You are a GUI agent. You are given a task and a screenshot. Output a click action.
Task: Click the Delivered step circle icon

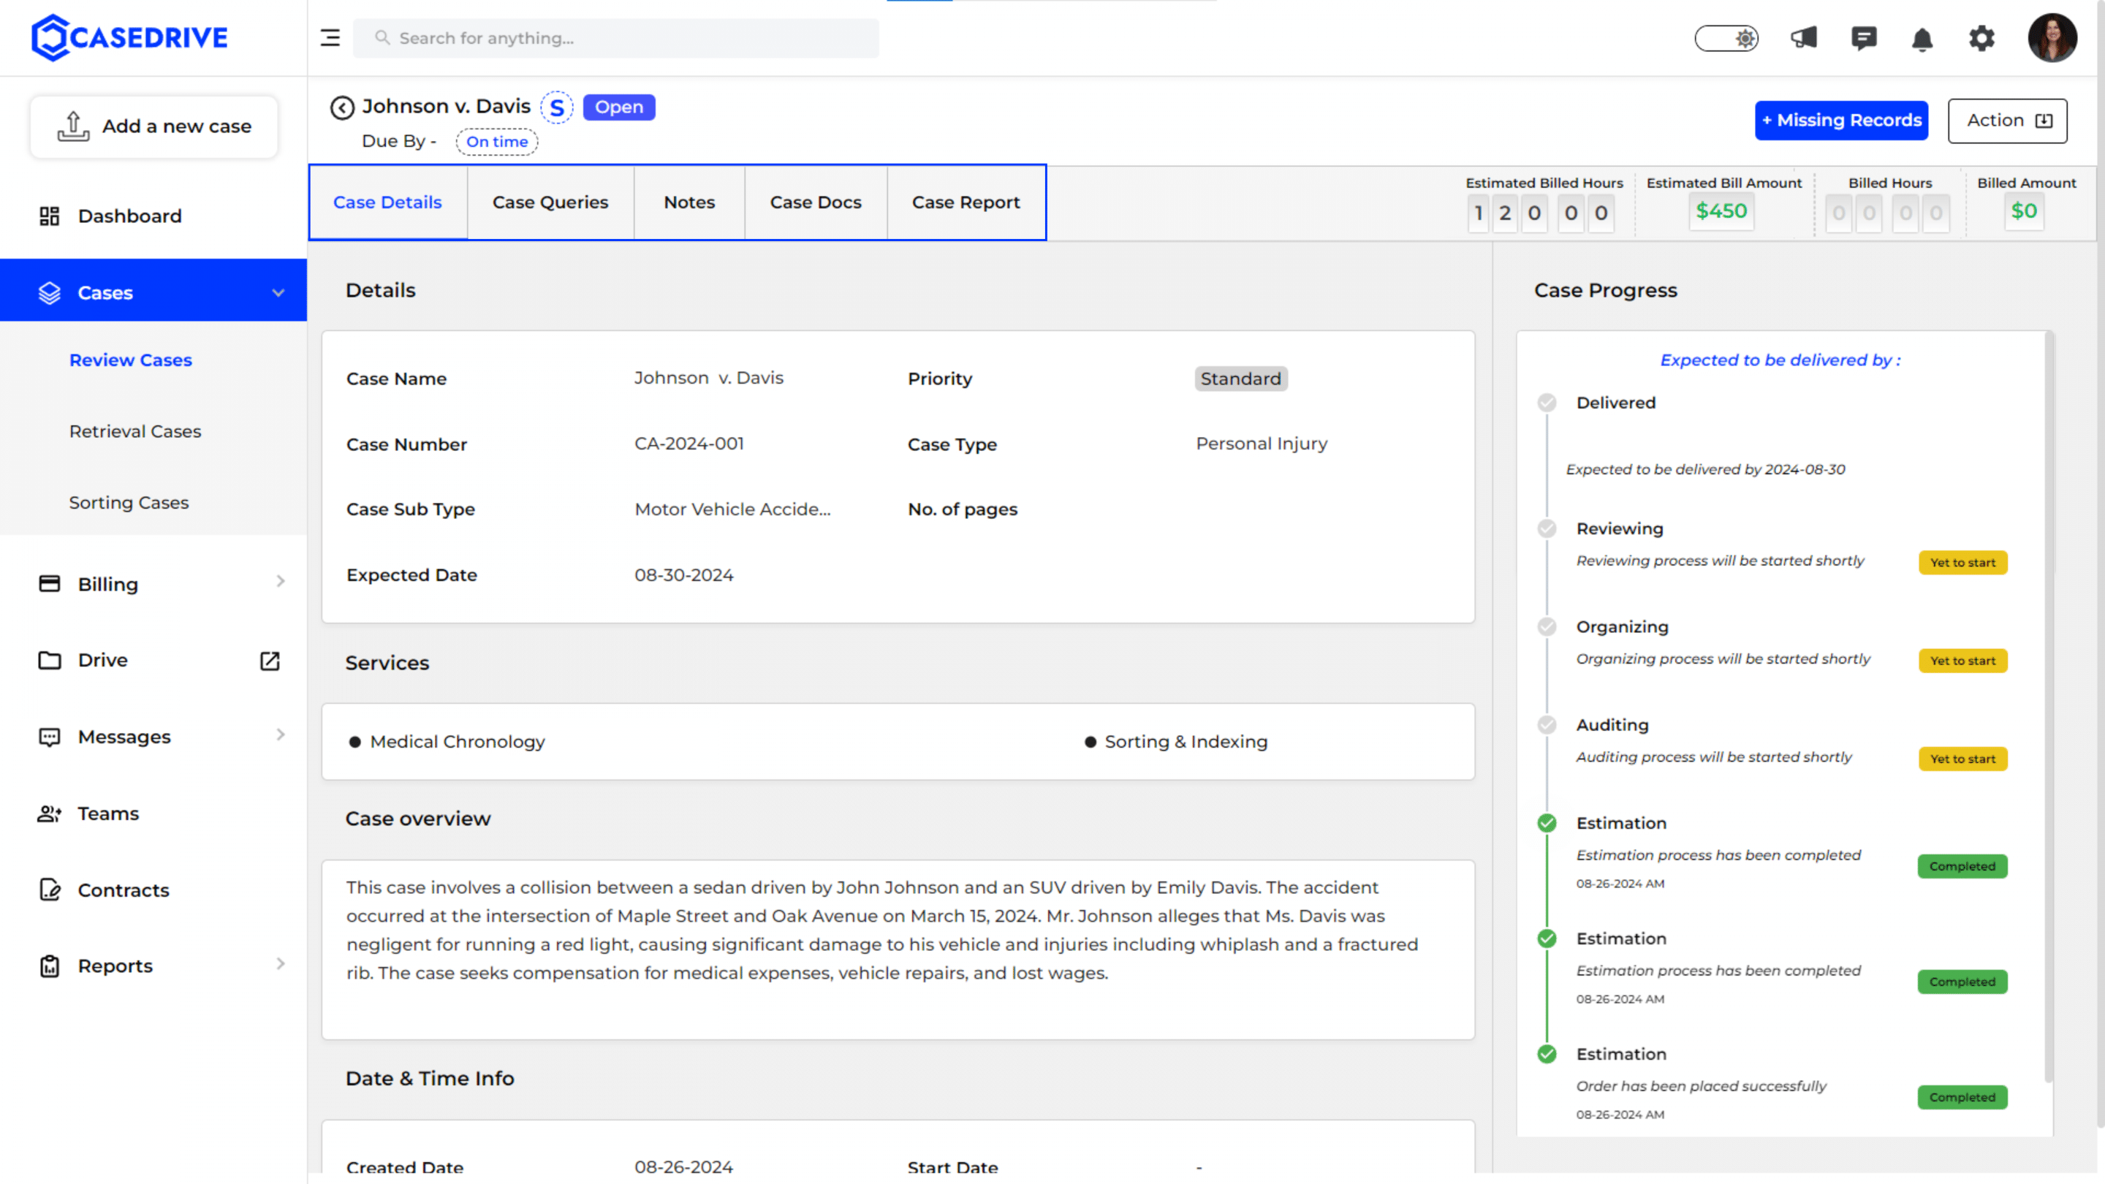coord(1547,402)
